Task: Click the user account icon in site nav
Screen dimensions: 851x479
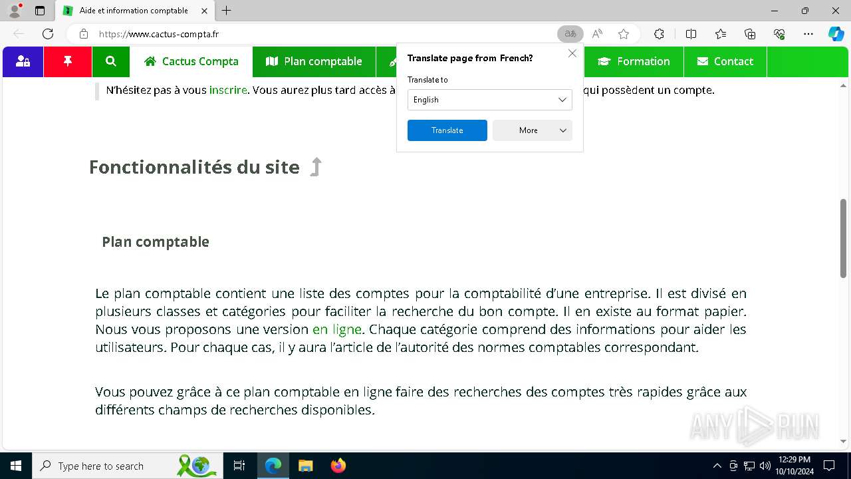Action: tap(23, 61)
